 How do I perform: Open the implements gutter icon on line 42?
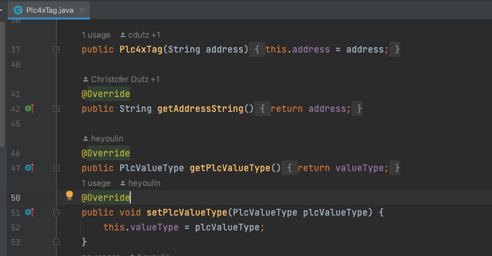click(x=29, y=108)
